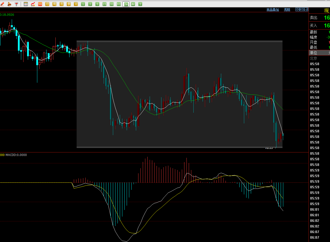
Task: Click the MACDD indicator label
Action: pyautogui.click(x=16, y=155)
